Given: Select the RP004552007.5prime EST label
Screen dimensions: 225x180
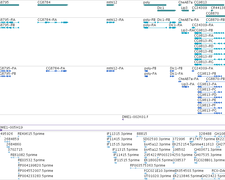Looking at the screenshot, I should click(35, 171).
